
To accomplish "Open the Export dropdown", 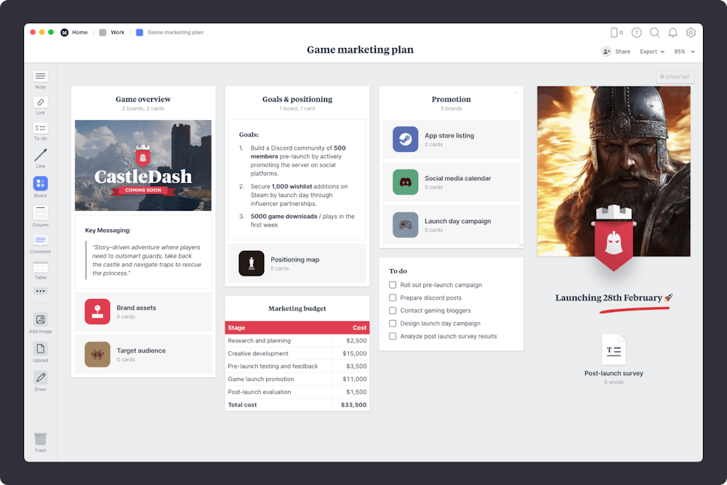I will click(649, 52).
